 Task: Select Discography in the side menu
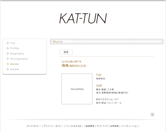point(19,59)
